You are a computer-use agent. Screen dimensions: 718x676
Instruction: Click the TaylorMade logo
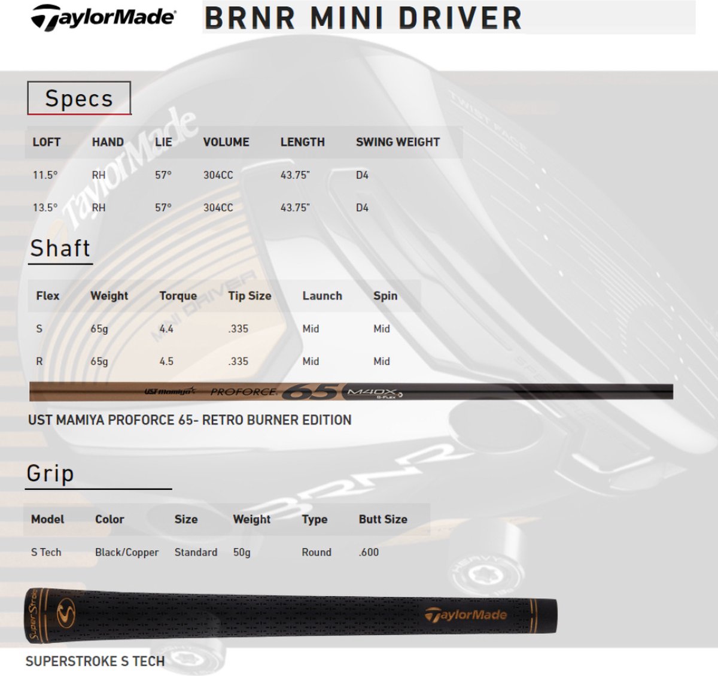point(102,18)
